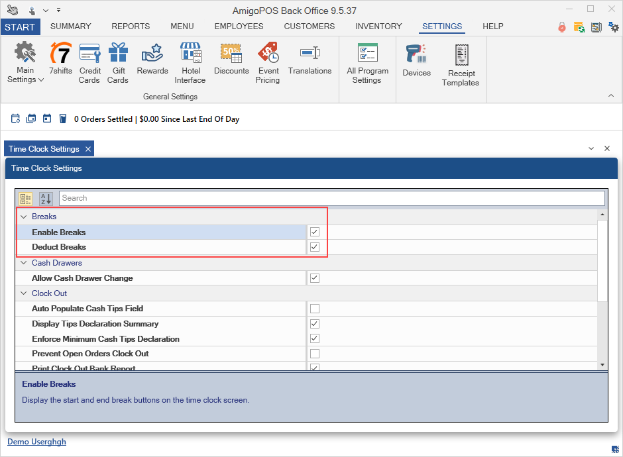This screenshot has height=457, width=623.
Task: Click the categorized view icon in property grid
Action: [25, 198]
